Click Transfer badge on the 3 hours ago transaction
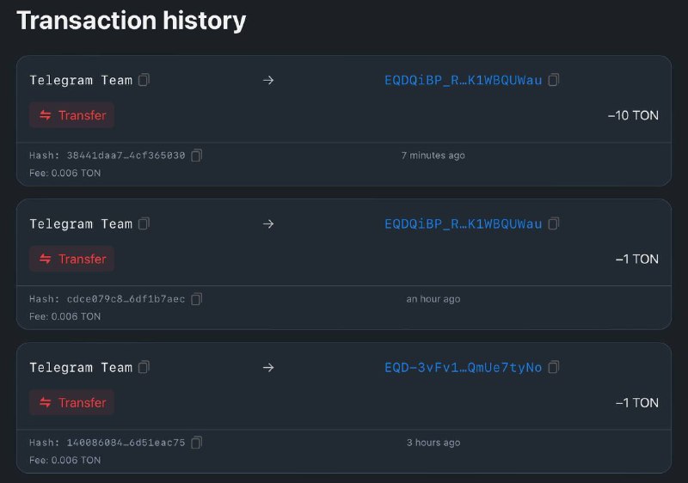 (72, 402)
